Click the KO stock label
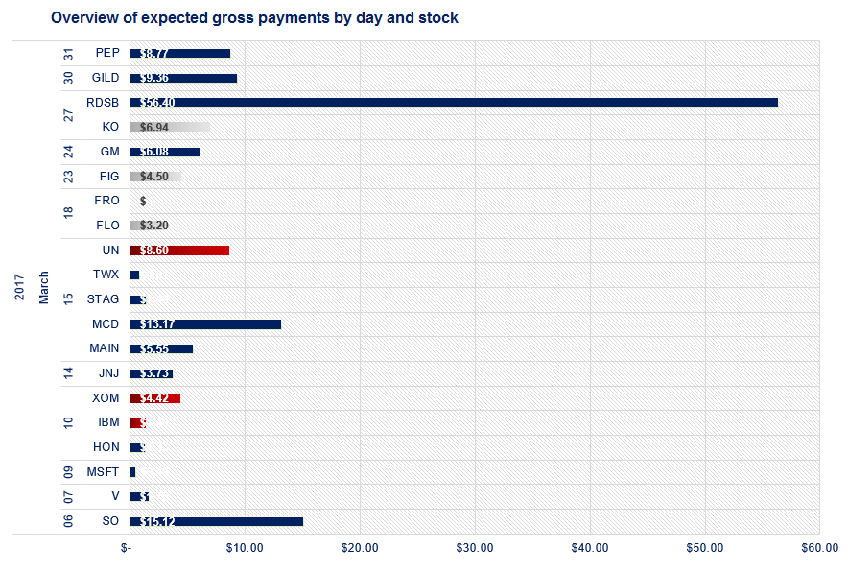The image size is (848, 573). point(110,127)
